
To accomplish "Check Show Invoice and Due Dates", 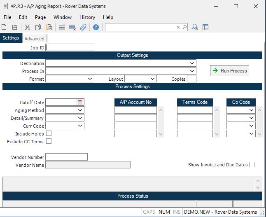I will (x=252, y=165).
